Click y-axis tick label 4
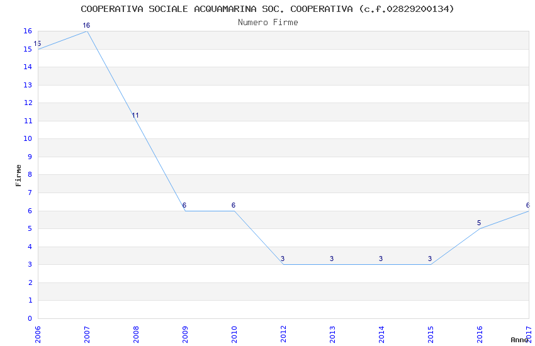Image resolution: width=535 pixels, height=346 pixels. tap(30, 247)
